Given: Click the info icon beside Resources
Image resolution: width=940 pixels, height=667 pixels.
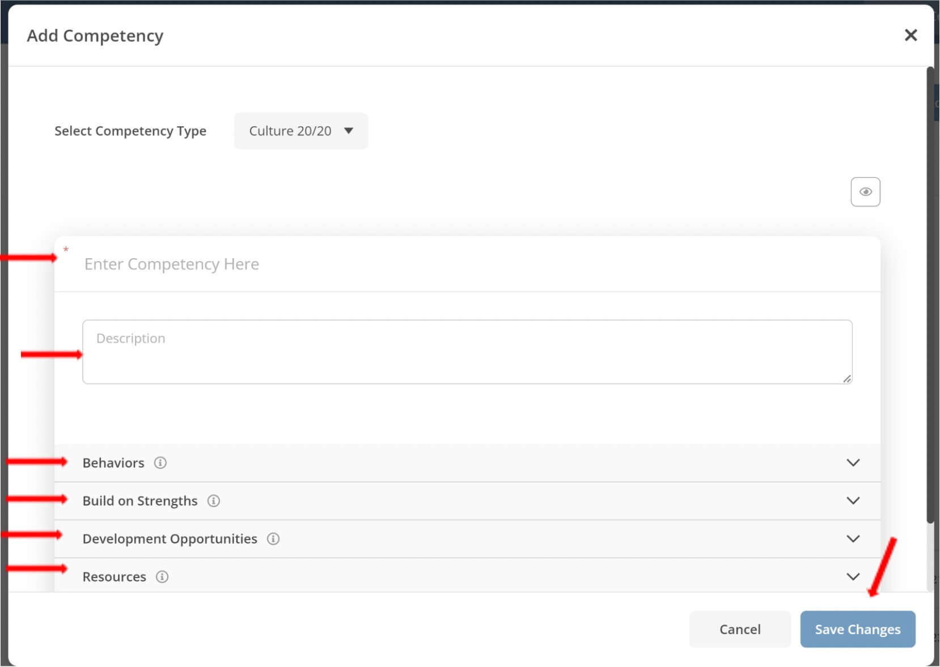Looking at the screenshot, I should tap(162, 576).
